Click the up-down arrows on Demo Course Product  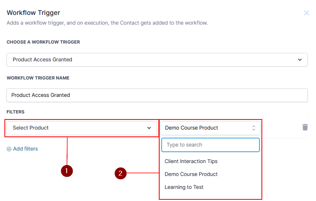point(254,128)
